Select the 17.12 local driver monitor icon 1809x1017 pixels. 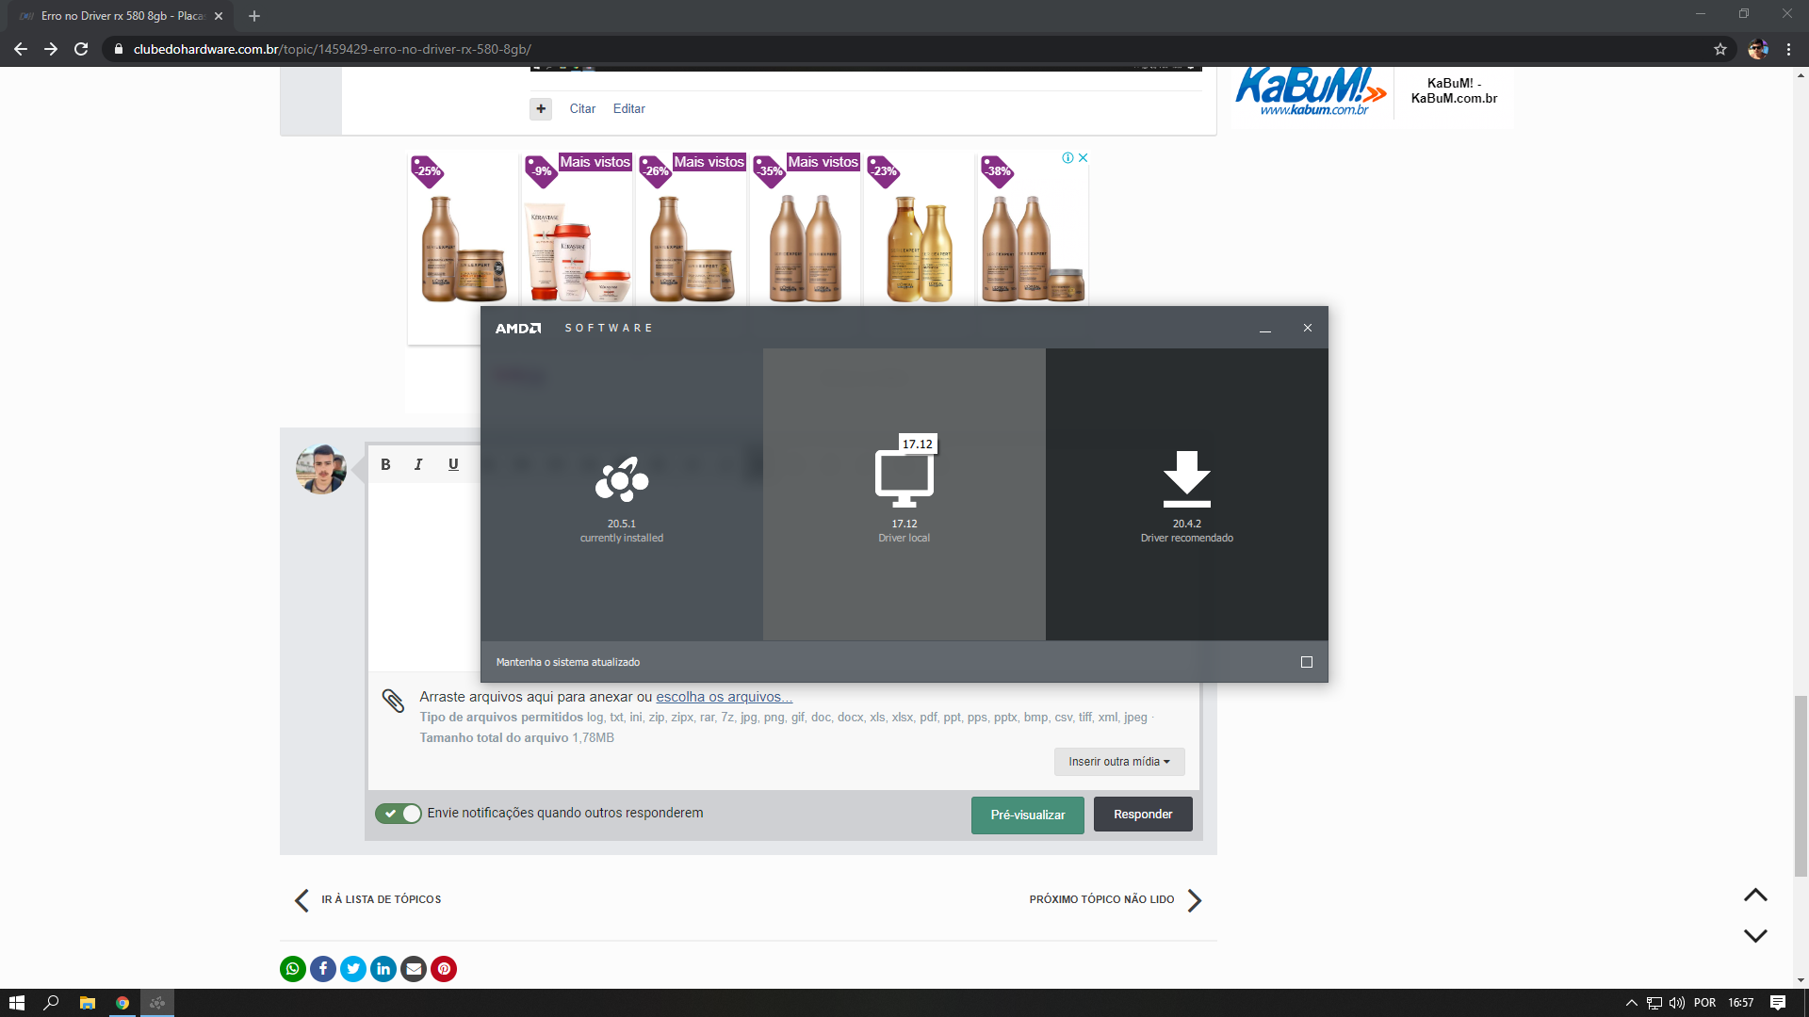(904, 478)
